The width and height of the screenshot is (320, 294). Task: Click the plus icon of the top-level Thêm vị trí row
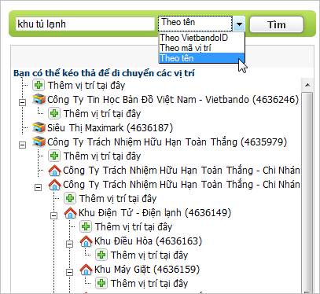39,86
